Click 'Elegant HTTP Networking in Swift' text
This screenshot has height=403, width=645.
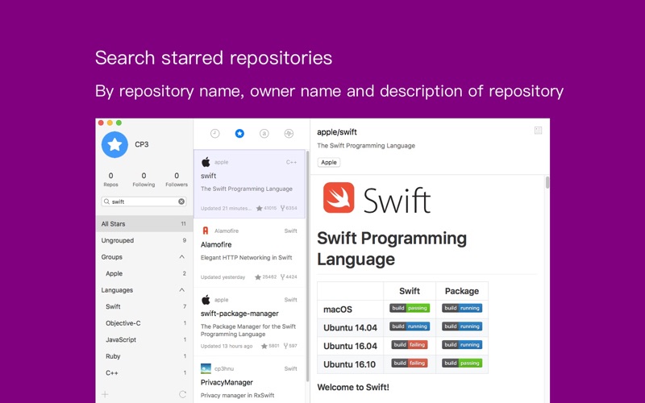tap(246, 257)
